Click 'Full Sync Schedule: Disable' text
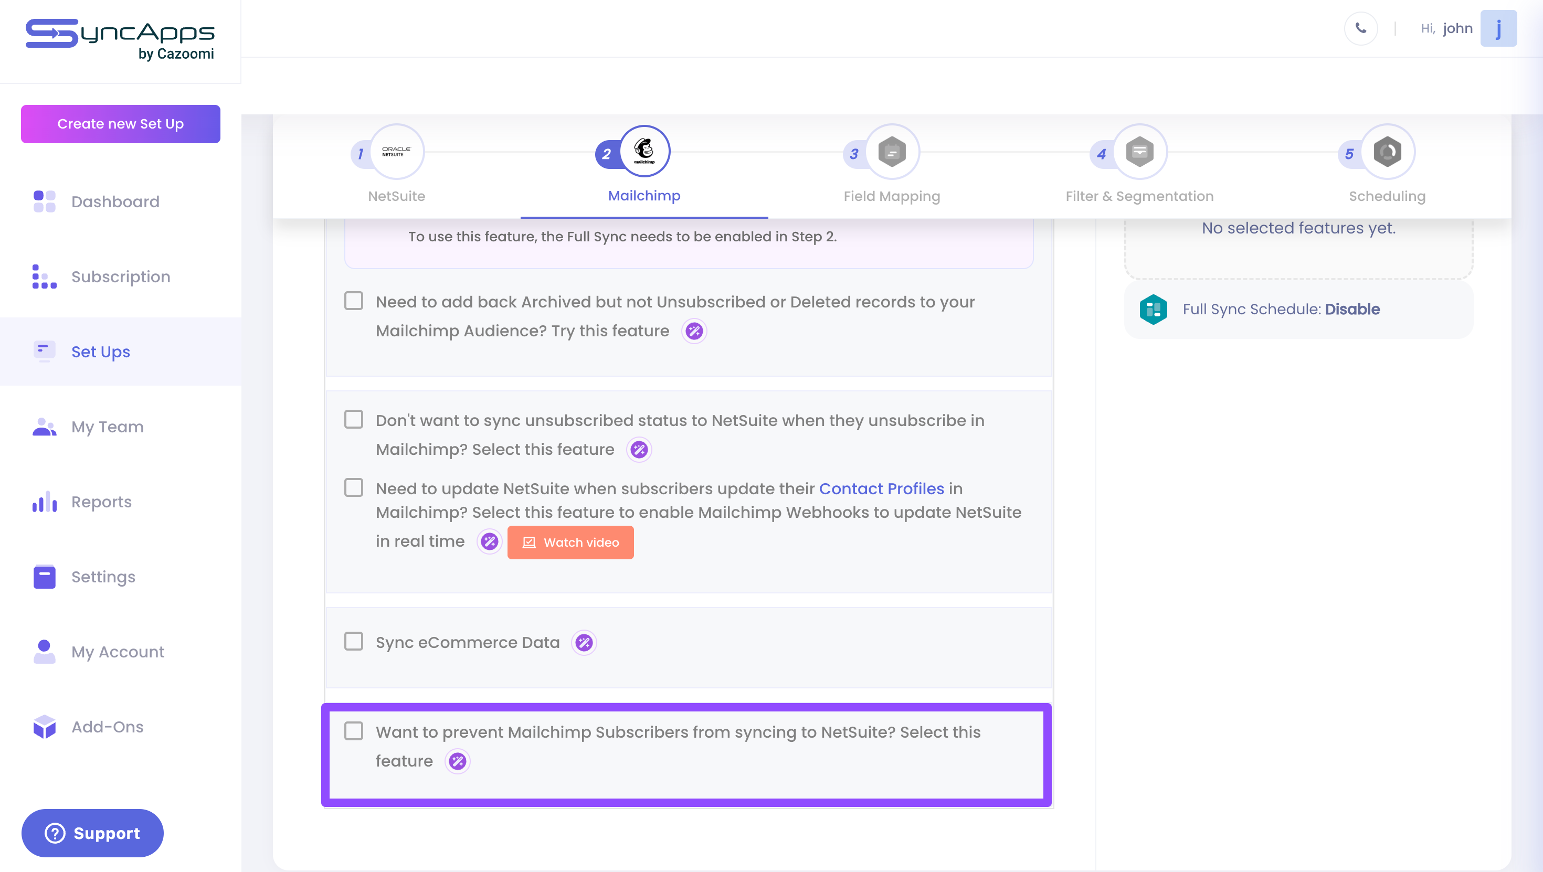The image size is (1543, 872). tap(1281, 309)
